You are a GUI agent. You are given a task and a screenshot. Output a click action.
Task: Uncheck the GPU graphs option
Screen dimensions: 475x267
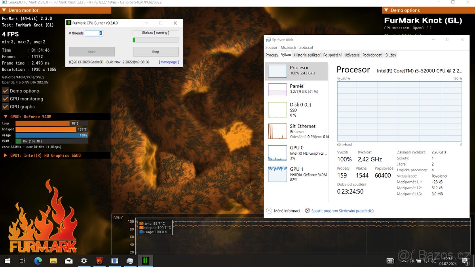pos(6,106)
